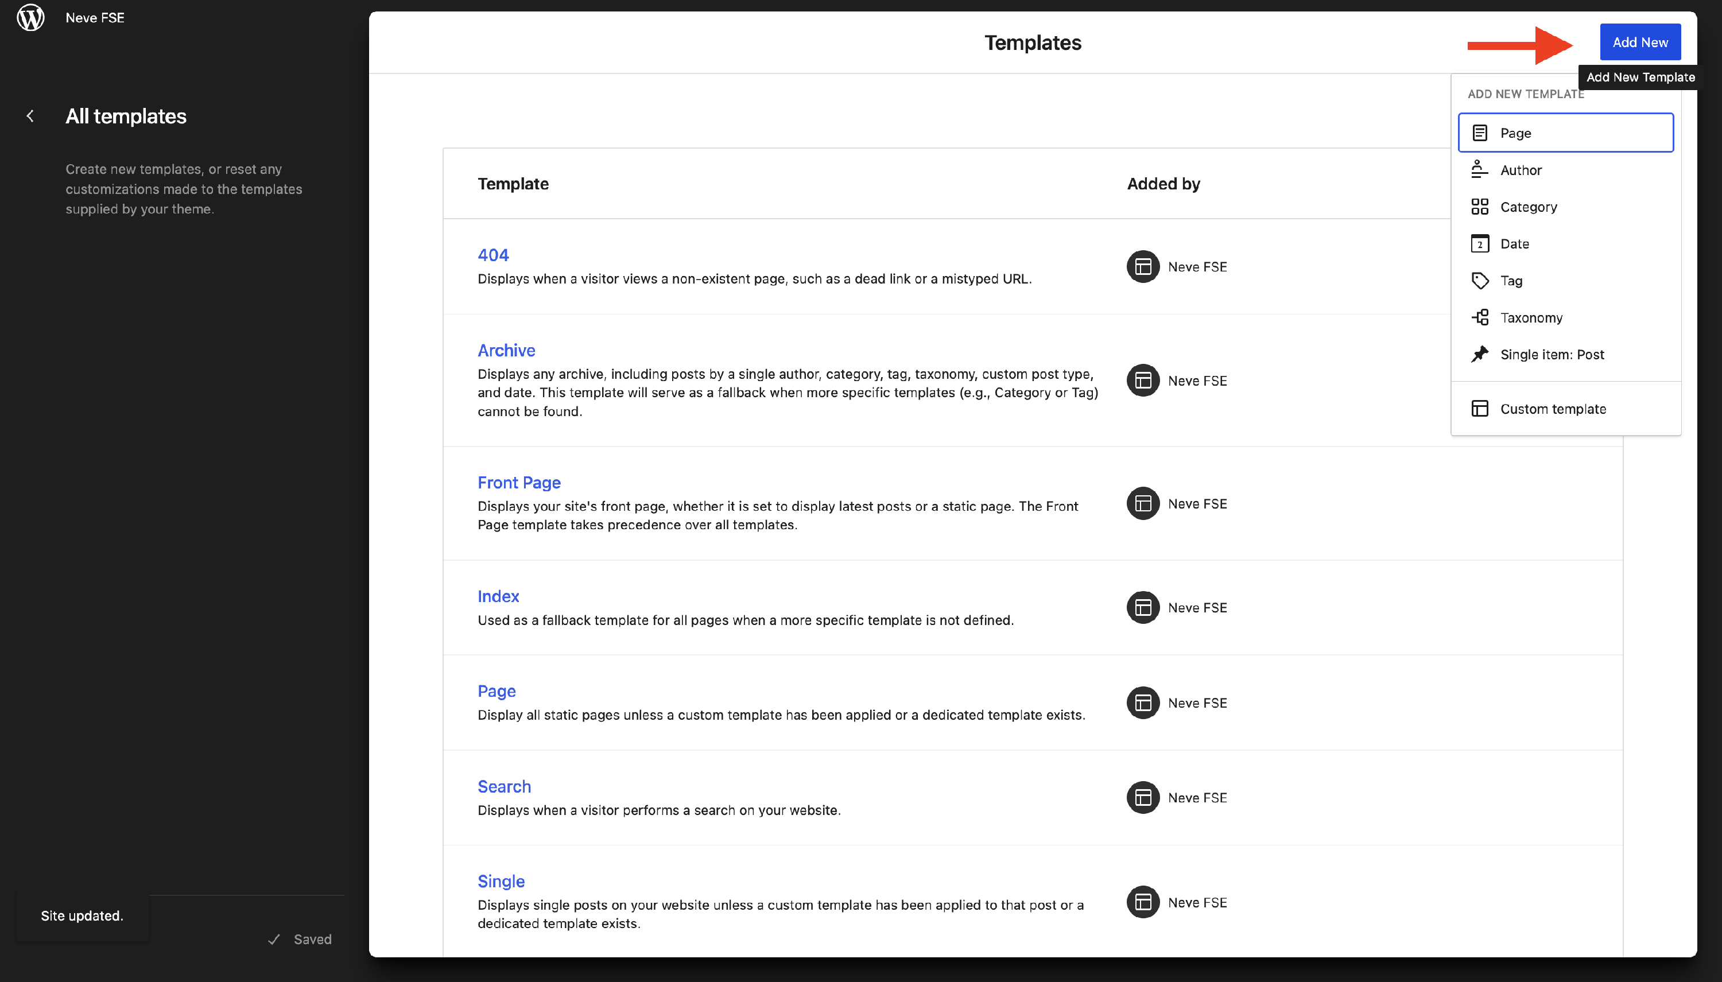Image resolution: width=1722 pixels, height=982 pixels.
Task: Open the Add New template dropdown
Action: coord(1639,42)
